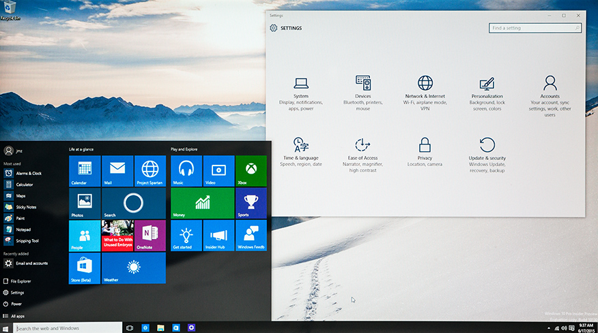Open Power options in Start menu
The width and height of the screenshot is (598, 333).
pos(16,304)
